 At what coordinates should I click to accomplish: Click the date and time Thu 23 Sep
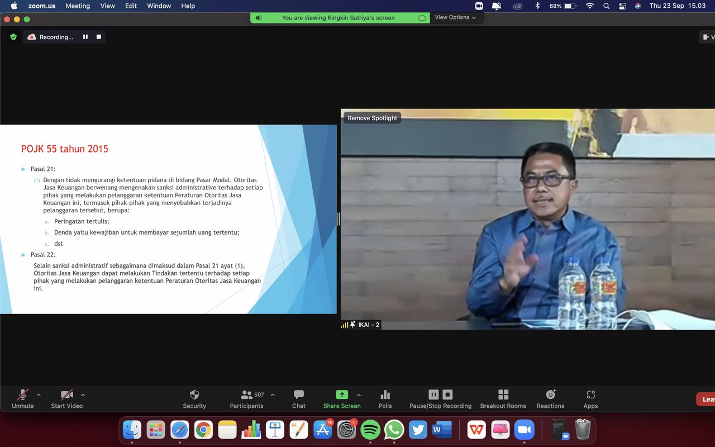point(678,6)
